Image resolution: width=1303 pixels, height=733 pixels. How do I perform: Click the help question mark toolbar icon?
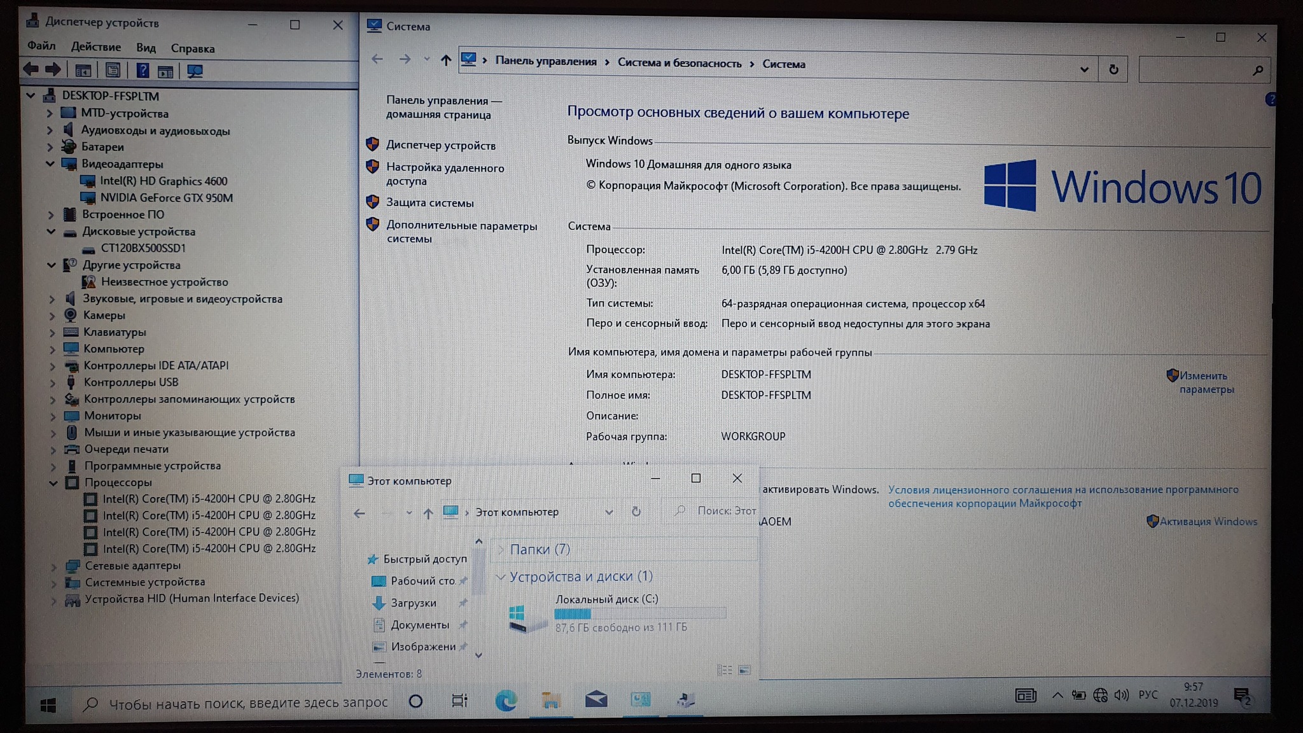143,71
